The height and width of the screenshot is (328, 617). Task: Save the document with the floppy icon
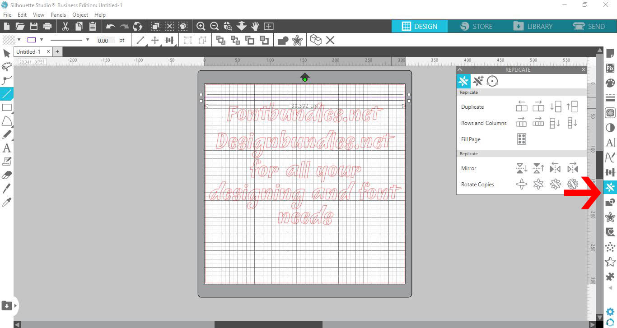[33, 26]
